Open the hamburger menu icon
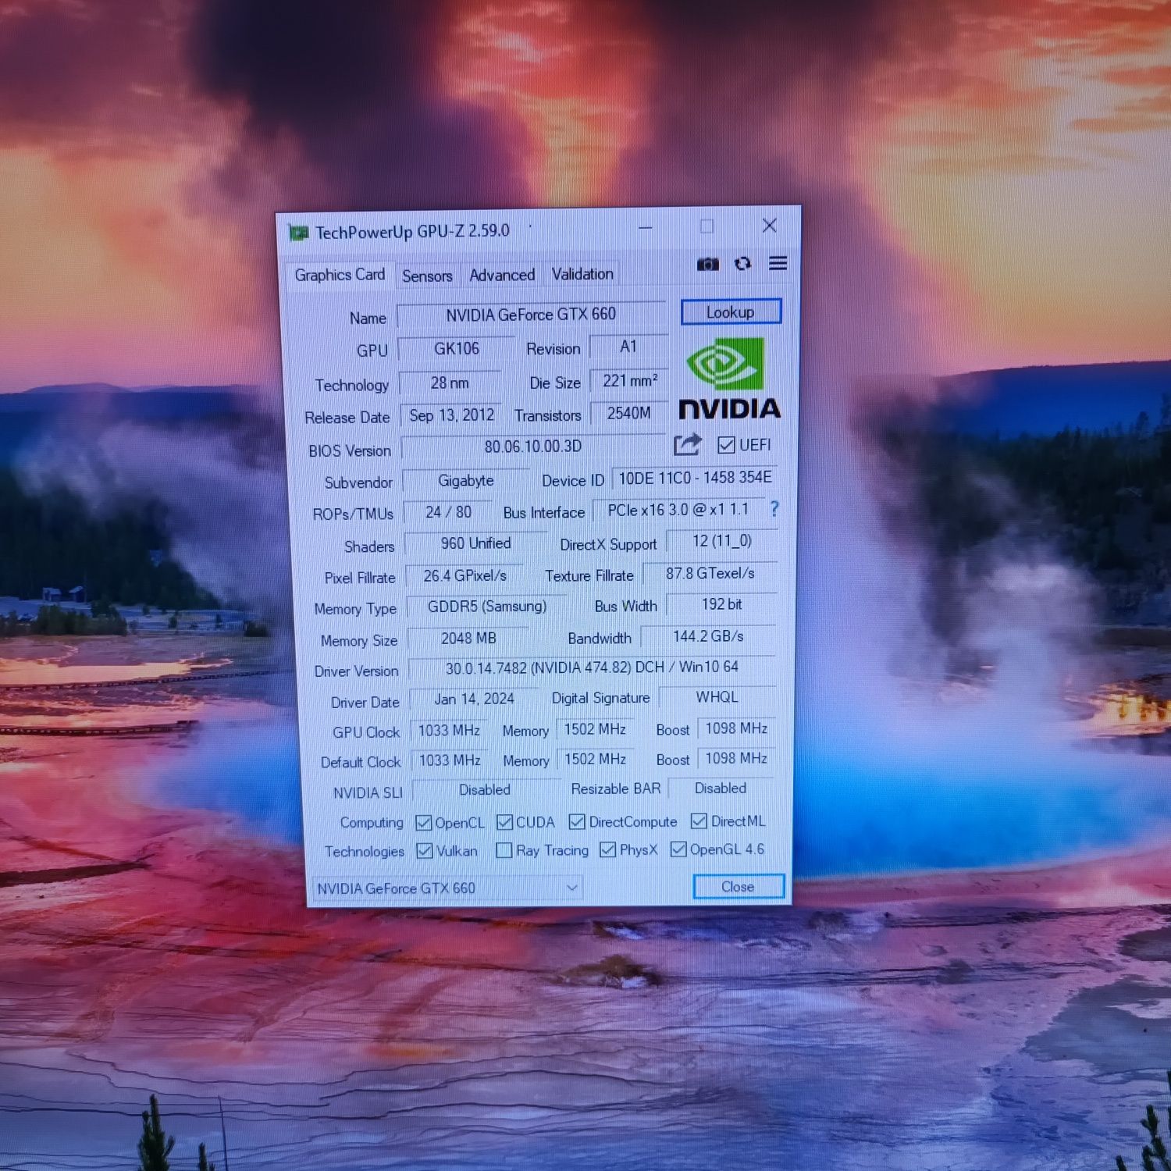1171x1171 pixels. [778, 263]
